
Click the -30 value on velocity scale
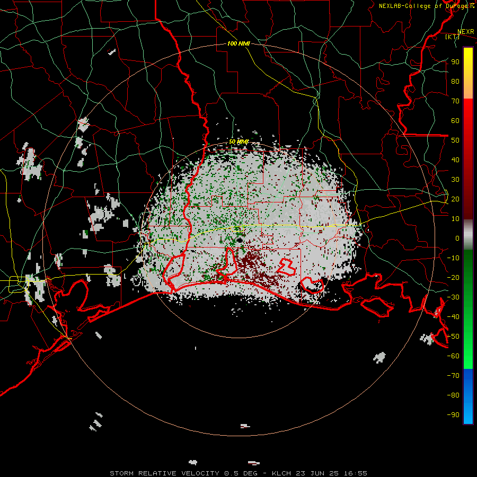pyautogui.click(x=453, y=297)
